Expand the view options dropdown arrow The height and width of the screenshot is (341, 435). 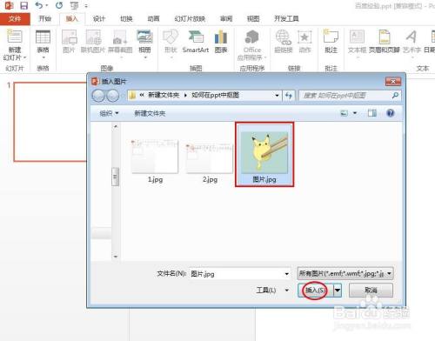point(355,113)
